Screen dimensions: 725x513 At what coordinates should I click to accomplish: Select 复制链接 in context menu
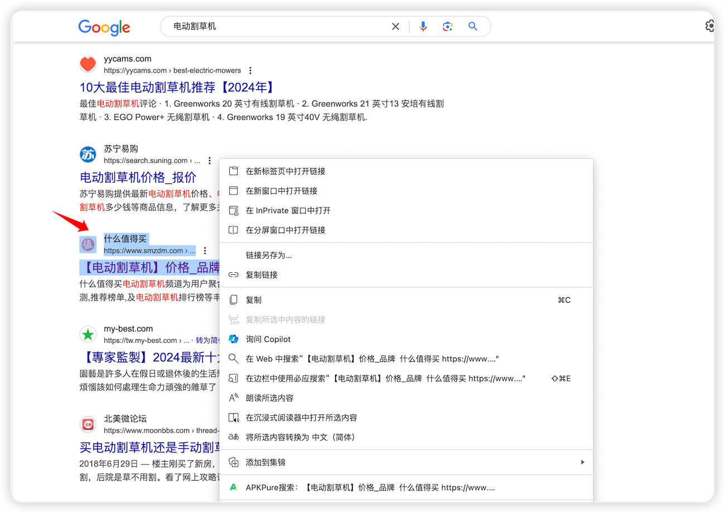tap(262, 275)
